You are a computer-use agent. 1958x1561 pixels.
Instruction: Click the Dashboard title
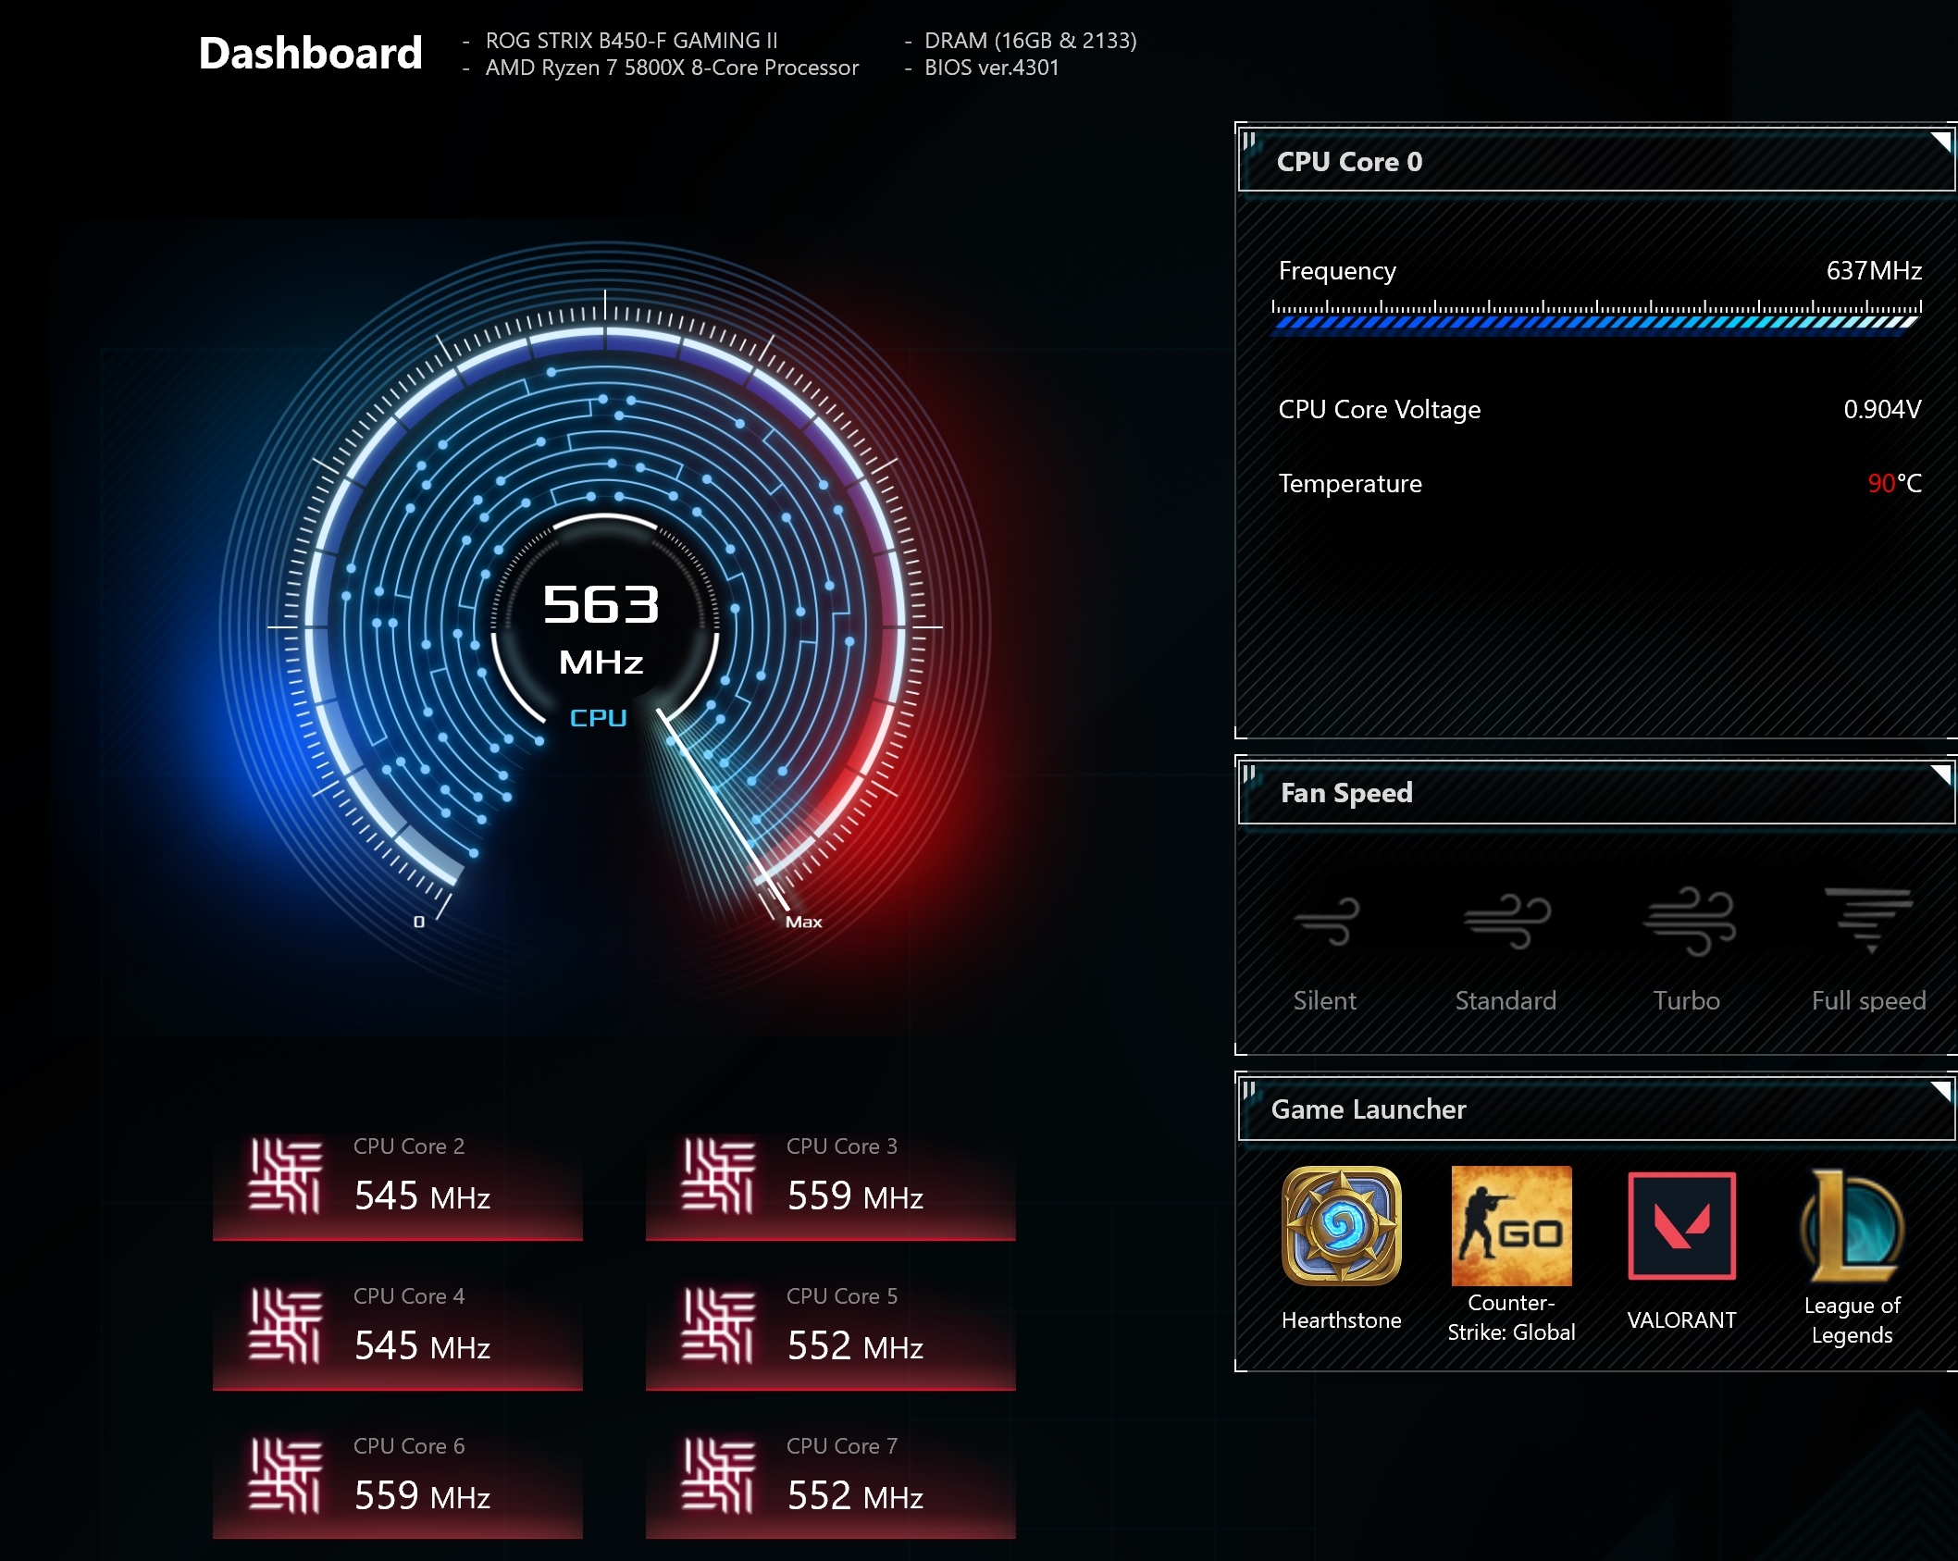310,54
